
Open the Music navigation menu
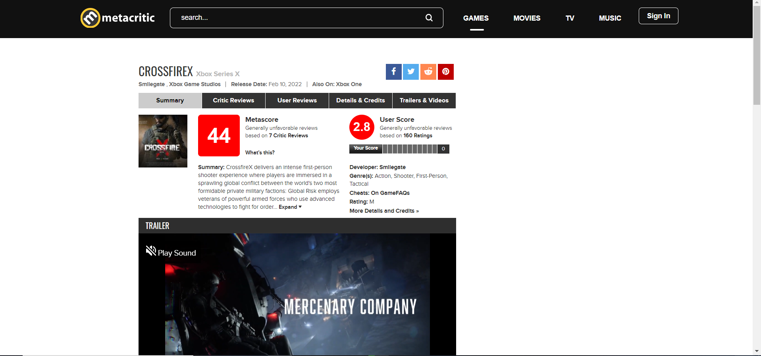click(610, 18)
